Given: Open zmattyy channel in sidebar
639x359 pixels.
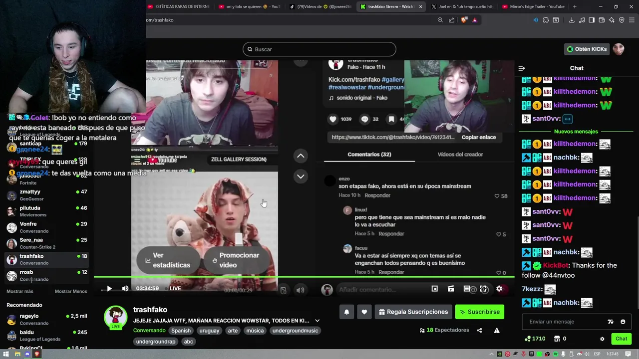Looking at the screenshot, I should [x=46, y=195].
